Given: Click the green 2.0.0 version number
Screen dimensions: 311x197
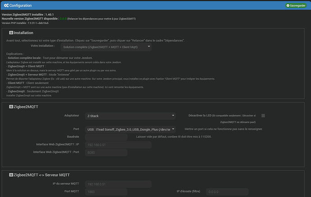Looking at the screenshot, I should click(x=63, y=18).
